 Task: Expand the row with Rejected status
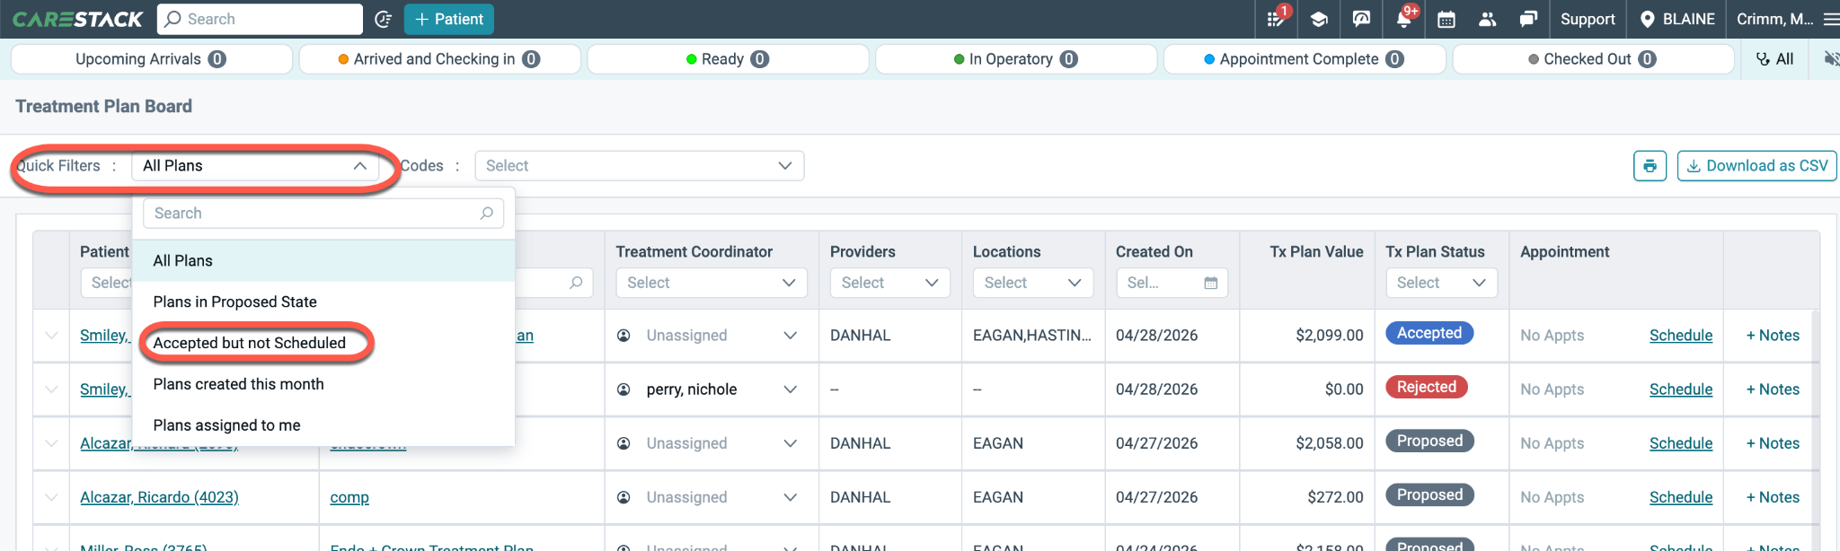51,389
